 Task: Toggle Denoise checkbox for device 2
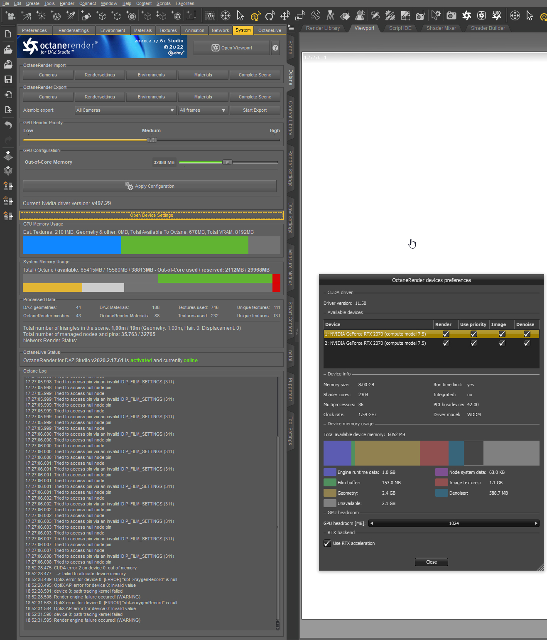[527, 343]
